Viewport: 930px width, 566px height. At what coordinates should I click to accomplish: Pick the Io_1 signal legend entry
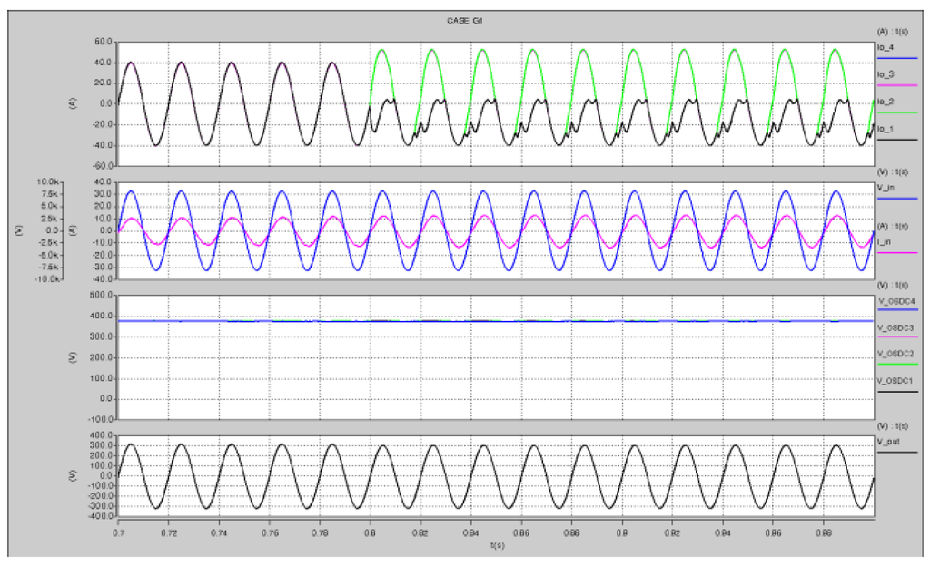[884, 129]
